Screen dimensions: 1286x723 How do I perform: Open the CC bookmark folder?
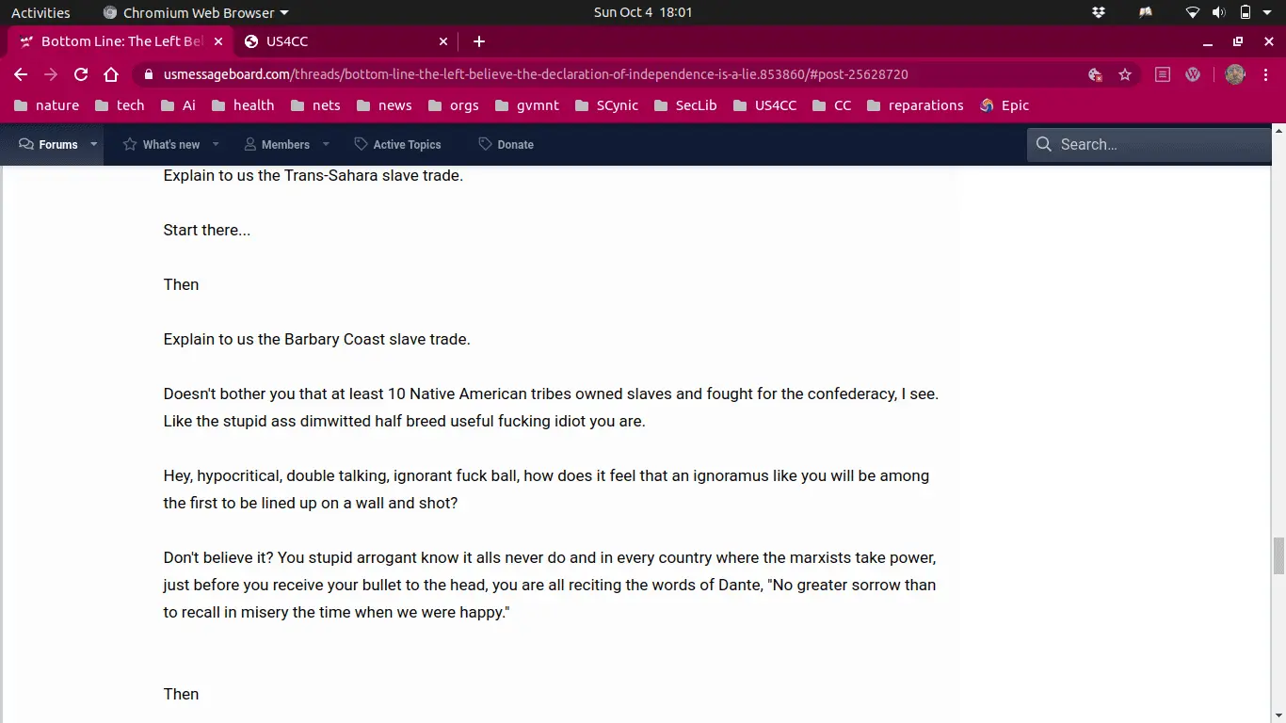831,105
